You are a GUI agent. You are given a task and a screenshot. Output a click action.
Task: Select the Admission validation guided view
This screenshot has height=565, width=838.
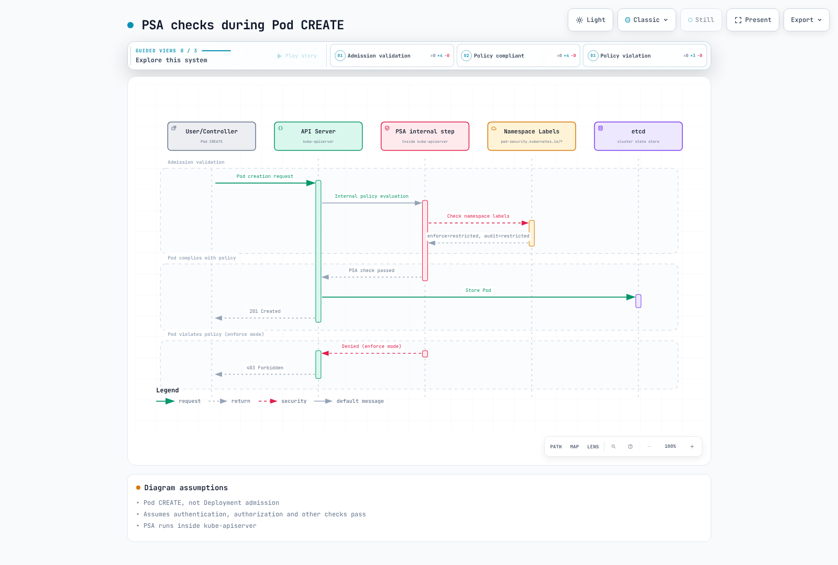[392, 55]
